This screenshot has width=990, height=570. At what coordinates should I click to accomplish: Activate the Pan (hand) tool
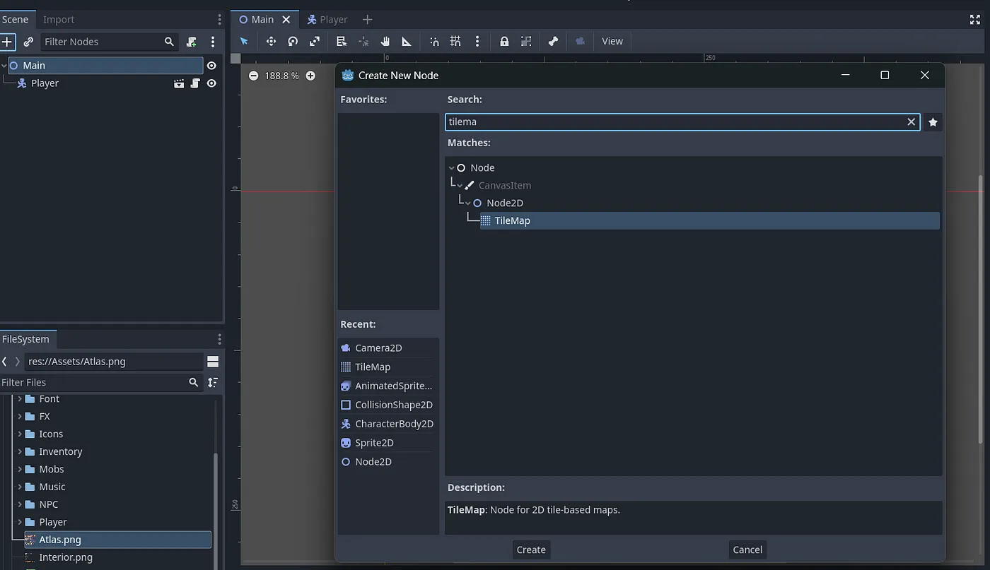385,42
